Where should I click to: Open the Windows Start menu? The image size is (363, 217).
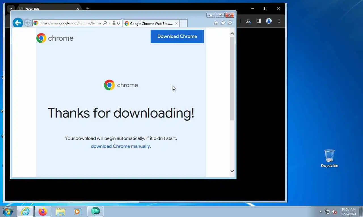click(x=7, y=211)
